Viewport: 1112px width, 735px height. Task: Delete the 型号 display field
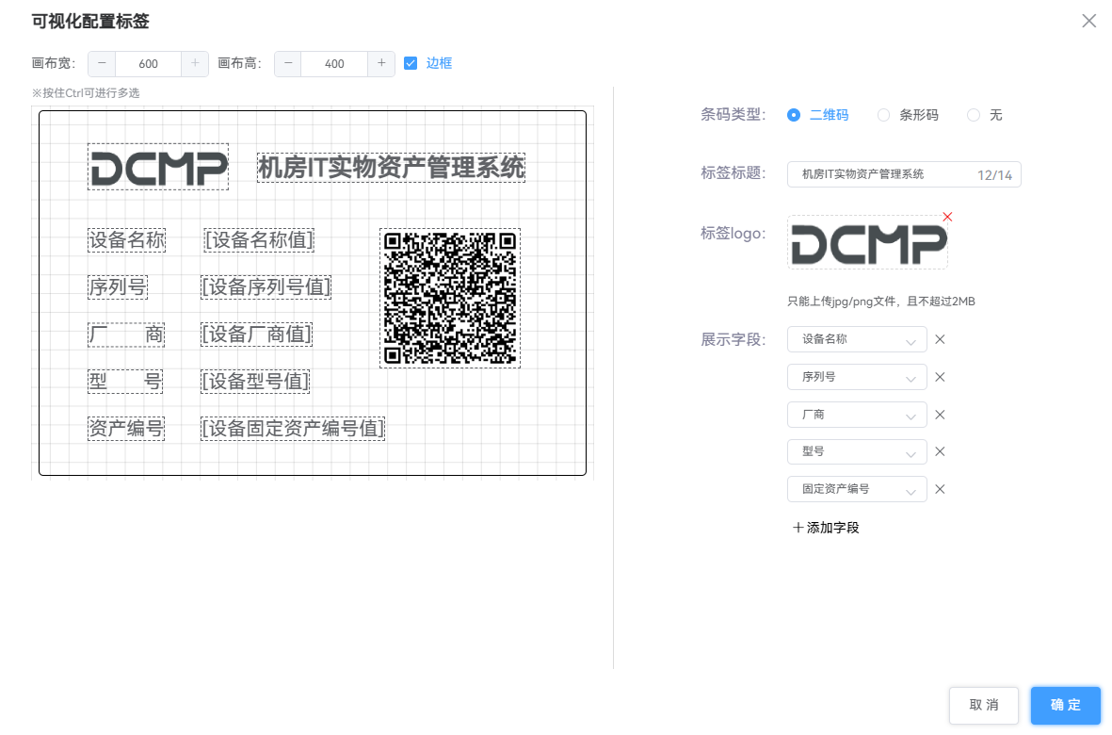coord(940,451)
